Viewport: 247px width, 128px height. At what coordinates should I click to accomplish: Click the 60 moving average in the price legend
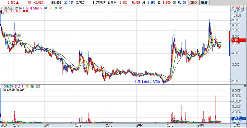(55, 8)
